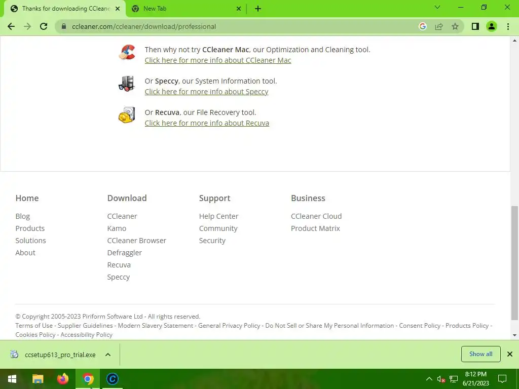Click the Recuva hard hat icon
This screenshot has width=519, height=389.
click(127, 115)
